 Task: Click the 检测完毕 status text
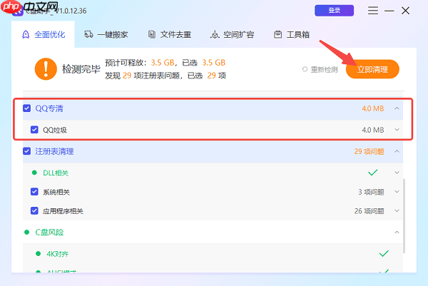click(81, 69)
